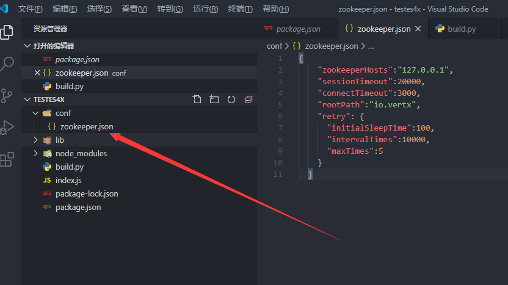508x285 pixels.
Task: Open the 运行(R) menu
Action: (205, 9)
